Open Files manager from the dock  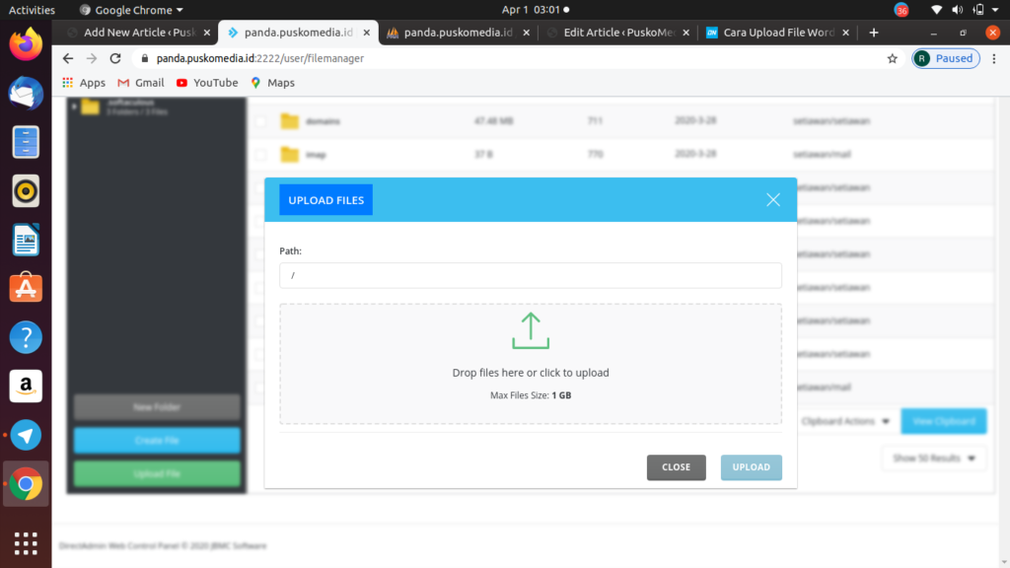click(x=26, y=142)
